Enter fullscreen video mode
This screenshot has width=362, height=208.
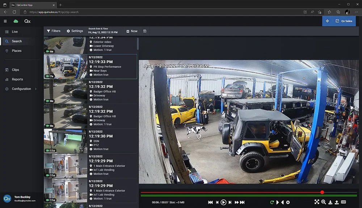pos(317,202)
